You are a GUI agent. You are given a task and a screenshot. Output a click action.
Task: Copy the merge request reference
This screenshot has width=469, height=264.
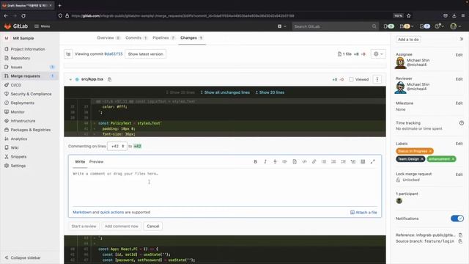coord(460,235)
